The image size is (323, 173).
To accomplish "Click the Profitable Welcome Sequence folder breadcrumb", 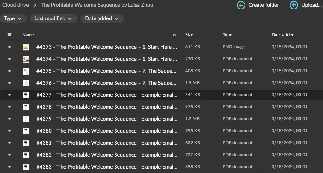I will [x=97, y=5].
